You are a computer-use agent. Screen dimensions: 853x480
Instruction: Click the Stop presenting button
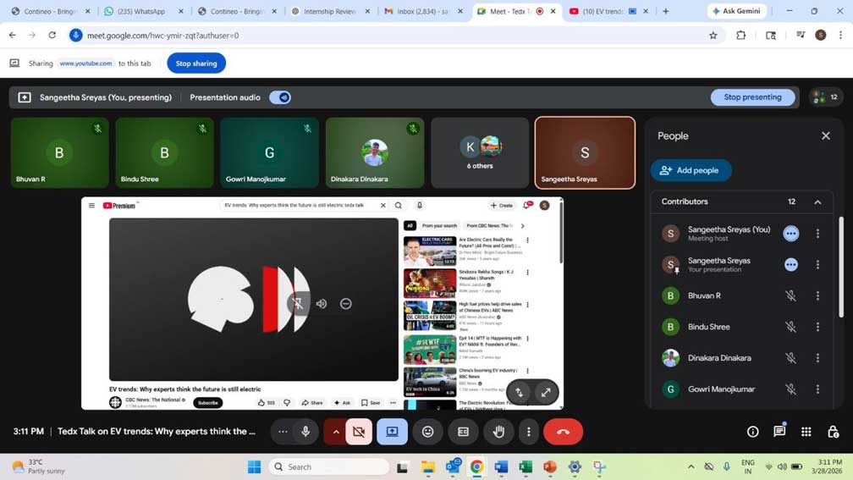click(752, 97)
